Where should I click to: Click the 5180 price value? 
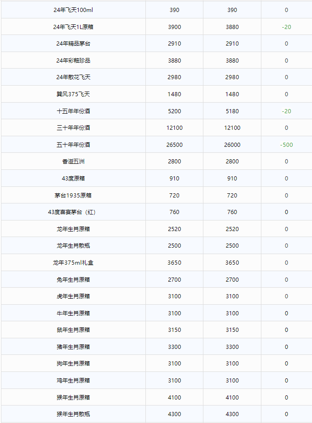pos(232,111)
